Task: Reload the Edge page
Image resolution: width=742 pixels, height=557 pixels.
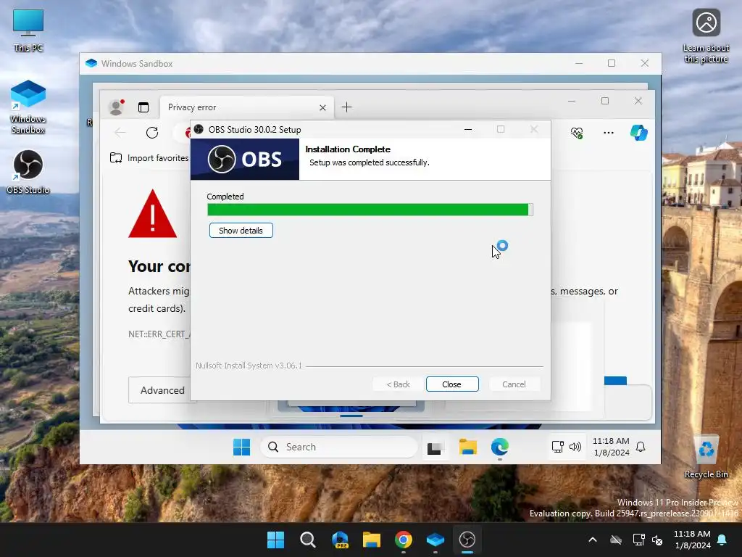Action: [152, 133]
